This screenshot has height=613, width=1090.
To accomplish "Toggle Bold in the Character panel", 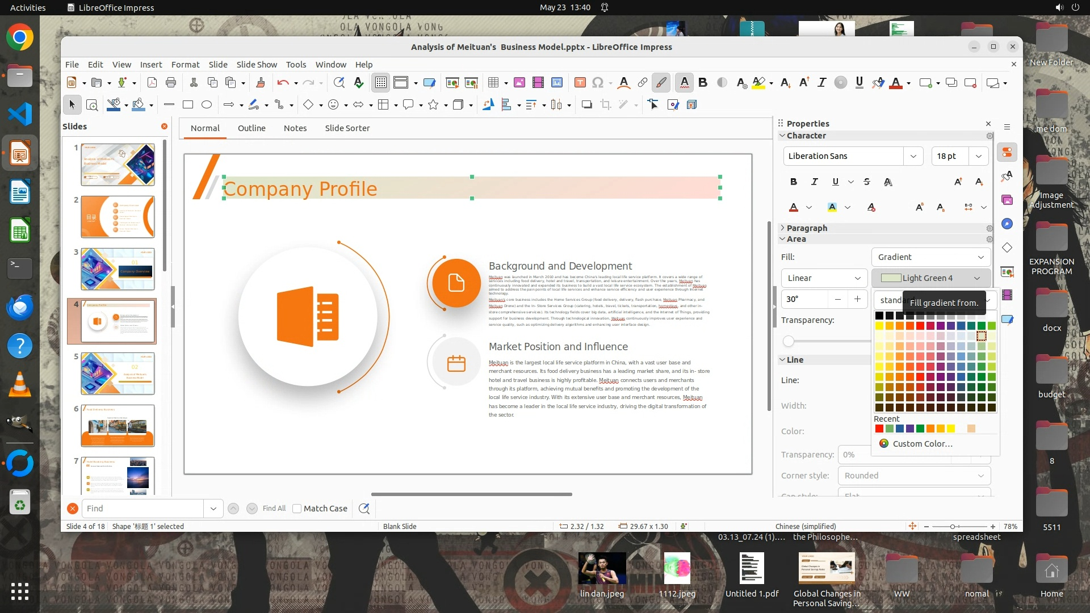I will pyautogui.click(x=793, y=182).
